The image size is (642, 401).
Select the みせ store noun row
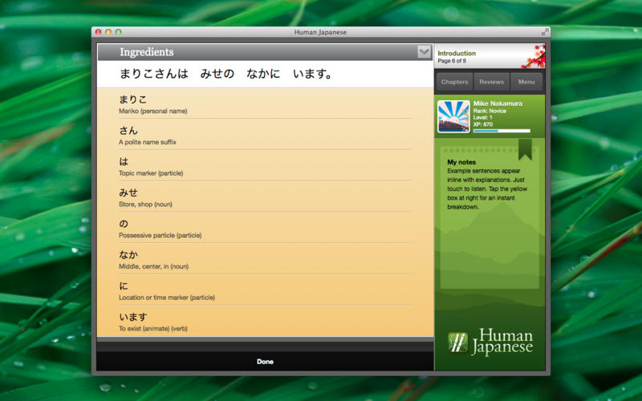click(265, 197)
